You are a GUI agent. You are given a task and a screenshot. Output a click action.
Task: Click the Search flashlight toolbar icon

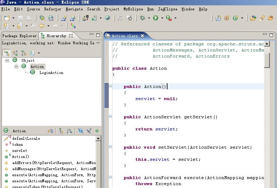262,18
